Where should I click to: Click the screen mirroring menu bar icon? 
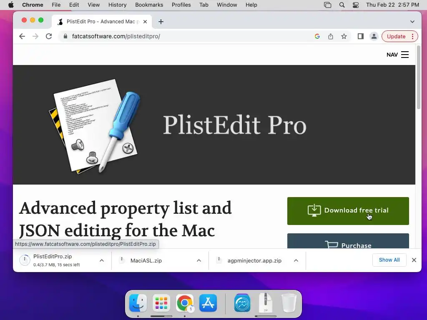(328, 5)
